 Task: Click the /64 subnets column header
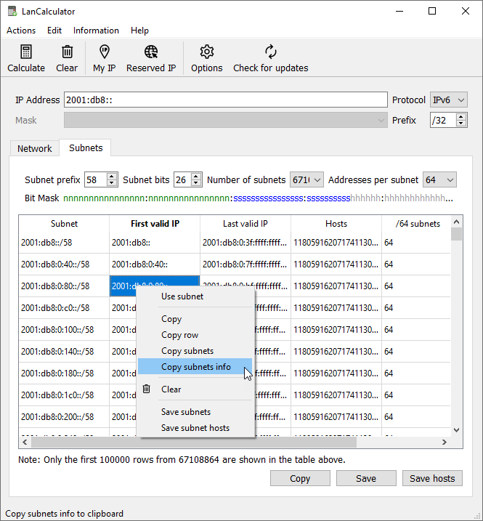(x=418, y=224)
